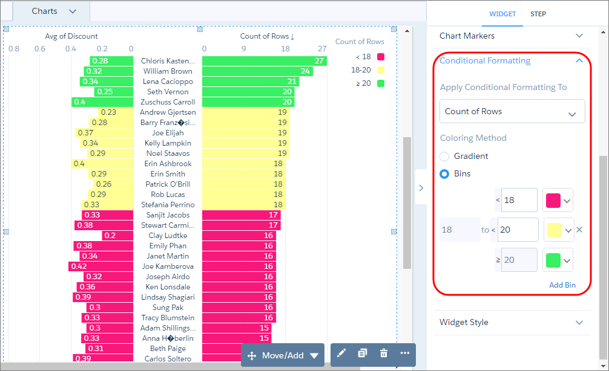Screen dimensions: 609x371
Task: Click the duplicate widget icon
Action: point(362,353)
